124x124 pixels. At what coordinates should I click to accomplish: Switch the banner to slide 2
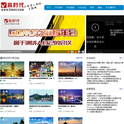[72, 52]
